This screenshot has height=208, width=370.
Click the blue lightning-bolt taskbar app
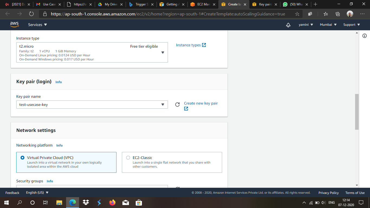99,202
